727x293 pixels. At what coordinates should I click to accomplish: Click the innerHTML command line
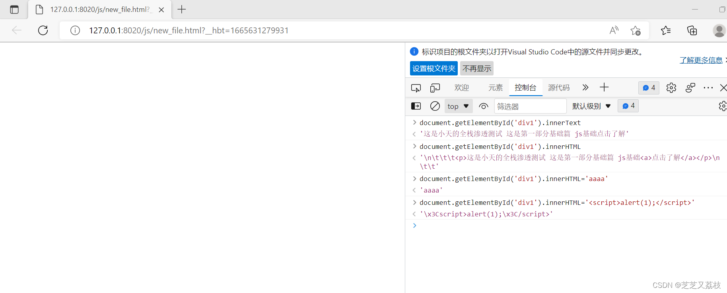[x=500, y=146]
